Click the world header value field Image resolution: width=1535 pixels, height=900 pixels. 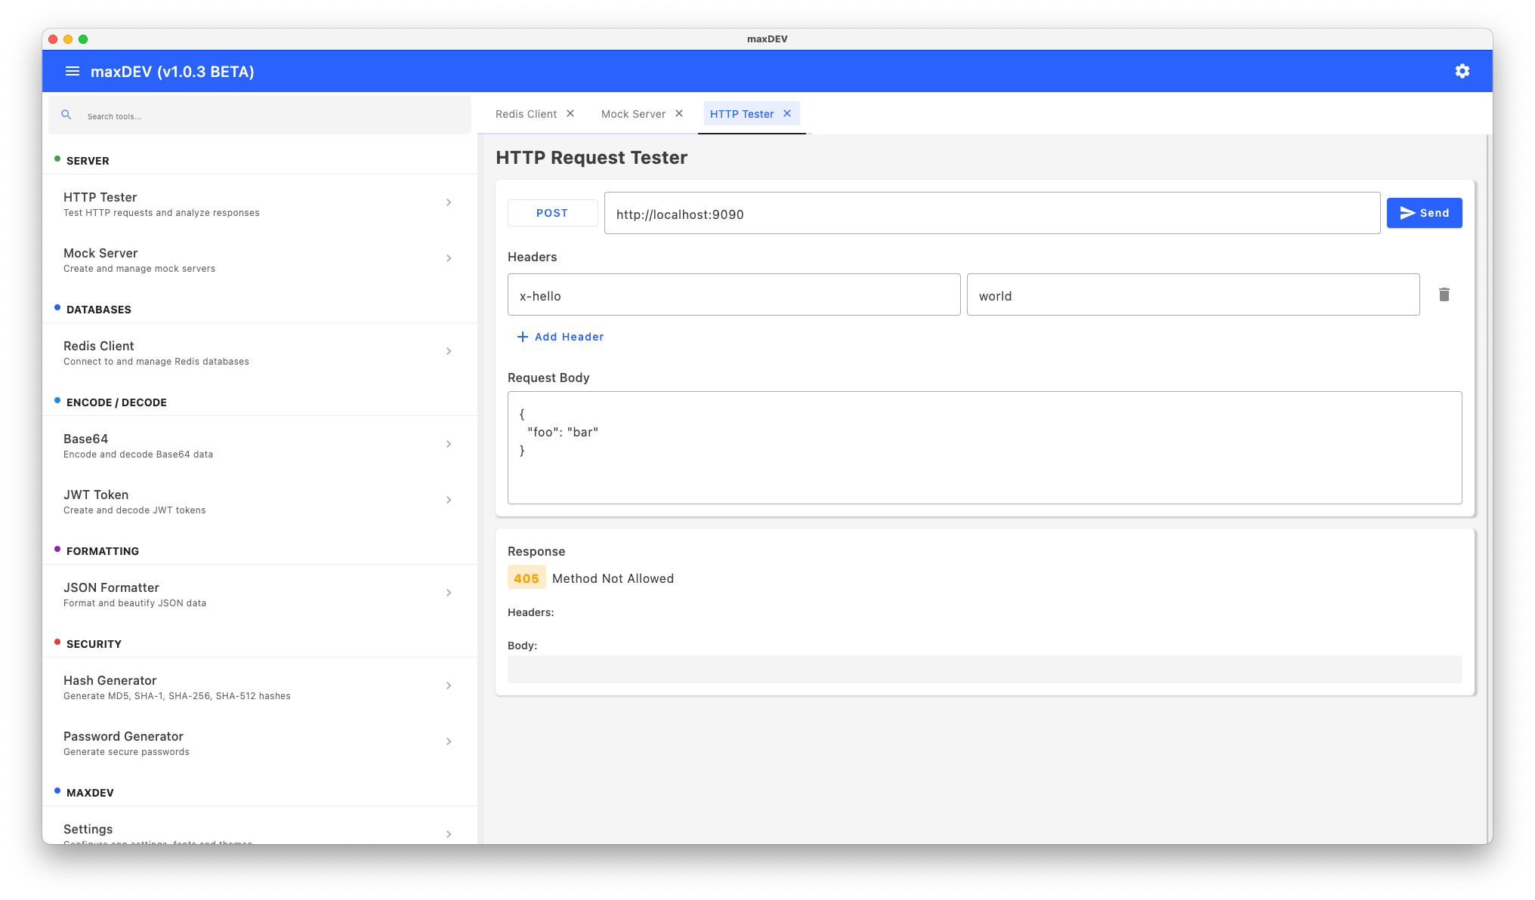(x=1193, y=295)
